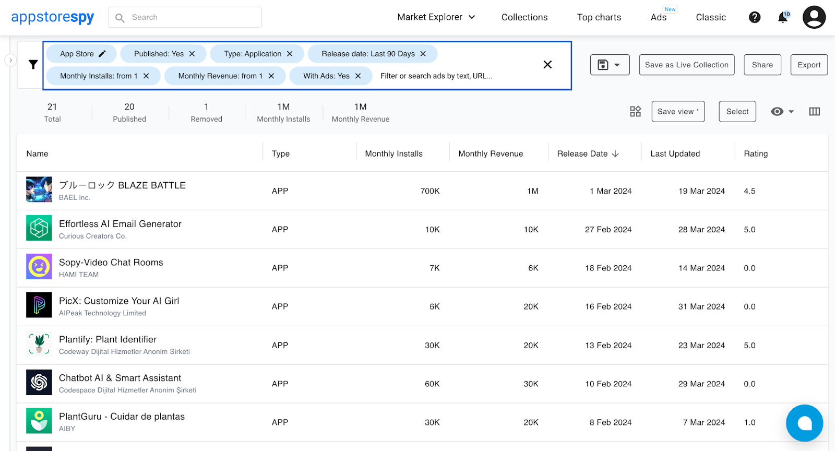Viewport: 835px width, 451px height.
Task: Remove the Release date filter
Action: click(423, 54)
